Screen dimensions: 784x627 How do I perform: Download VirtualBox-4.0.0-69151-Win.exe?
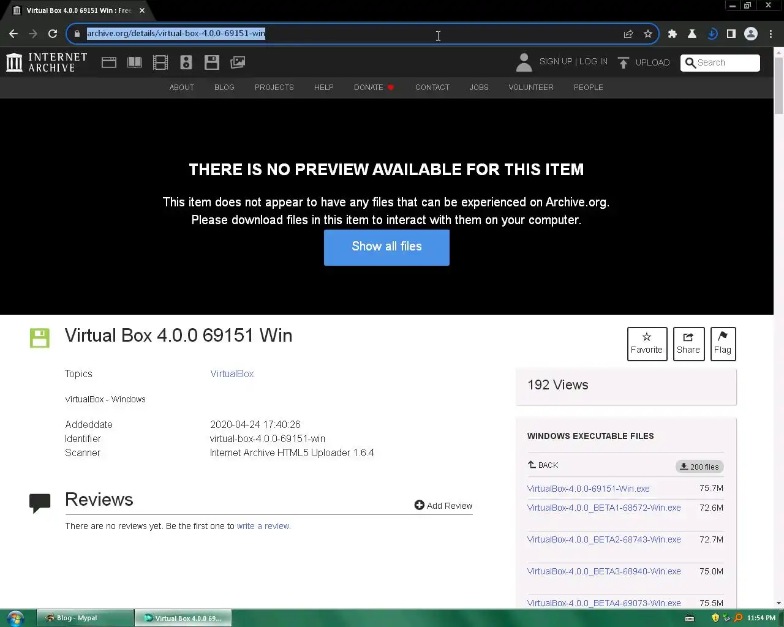589,489
